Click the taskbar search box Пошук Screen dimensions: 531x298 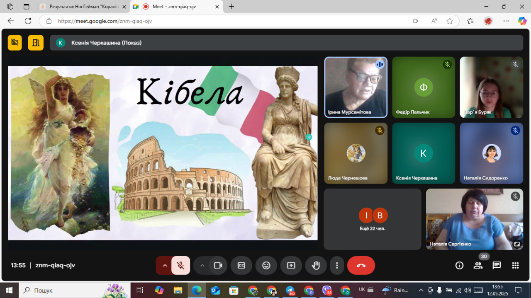click(75, 290)
